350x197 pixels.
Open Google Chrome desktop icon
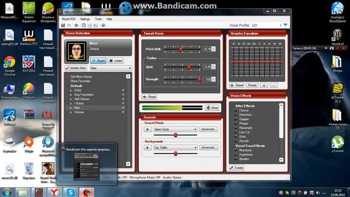point(9,66)
